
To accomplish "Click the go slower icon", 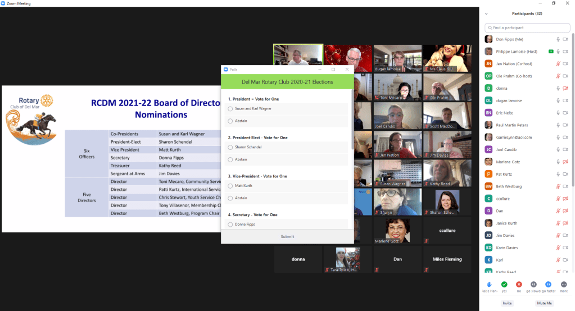I will pyautogui.click(x=533, y=285).
